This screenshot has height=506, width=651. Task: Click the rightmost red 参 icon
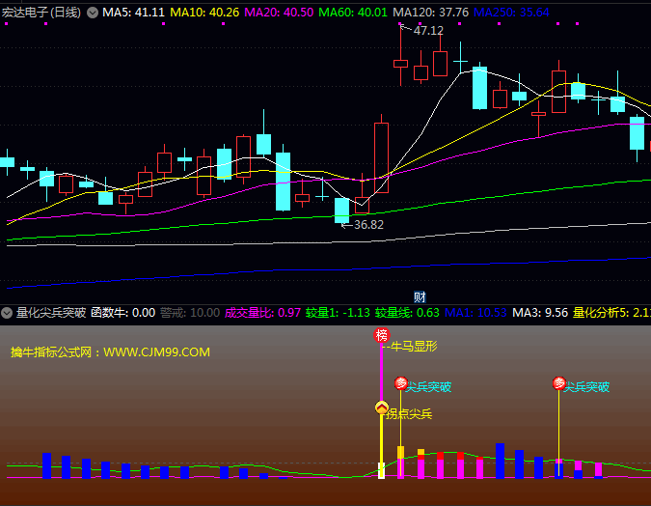(559, 383)
